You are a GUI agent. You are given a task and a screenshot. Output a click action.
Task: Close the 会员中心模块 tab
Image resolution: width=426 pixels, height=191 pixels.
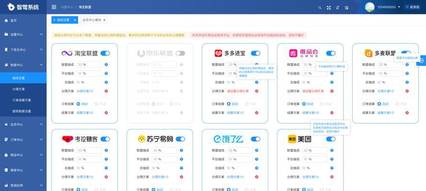point(104,20)
